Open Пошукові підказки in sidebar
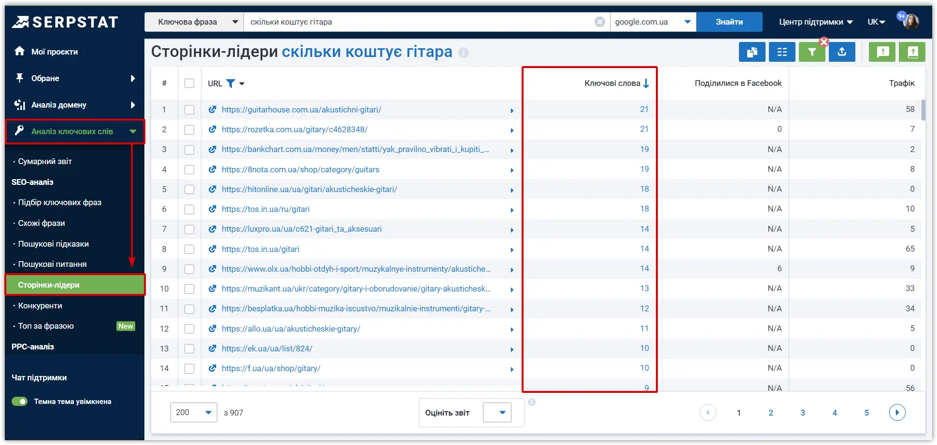Viewport: 937px width, 445px height. 54,244
